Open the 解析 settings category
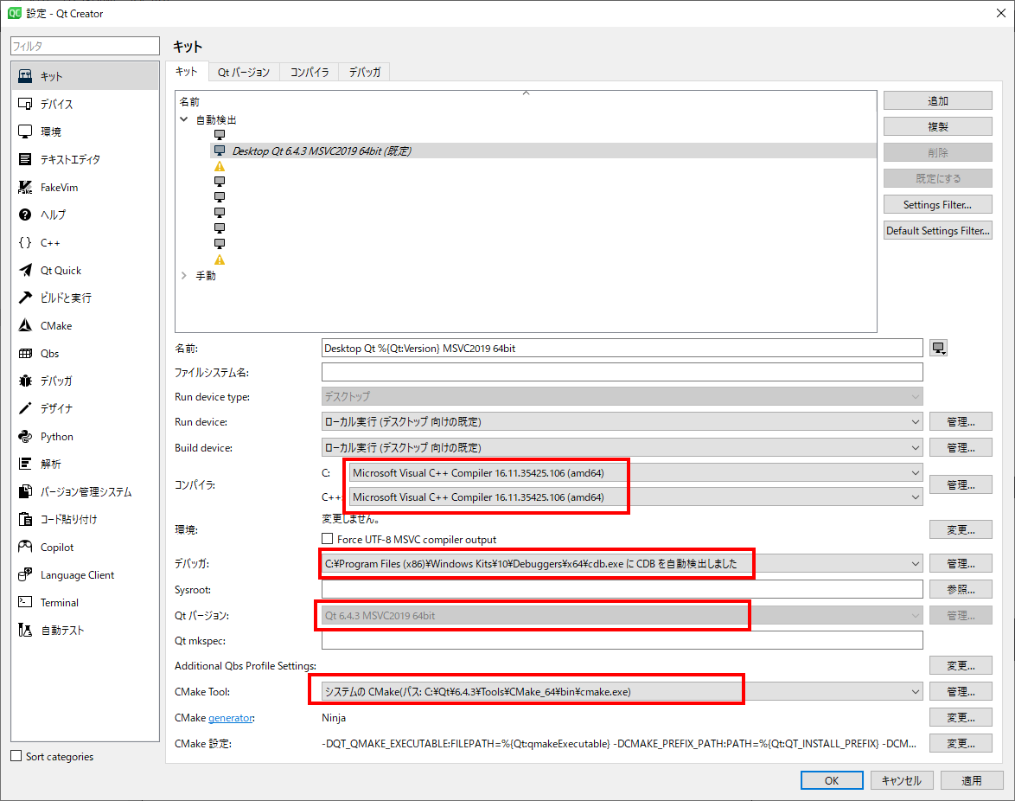The width and height of the screenshot is (1015, 801). click(85, 465)
